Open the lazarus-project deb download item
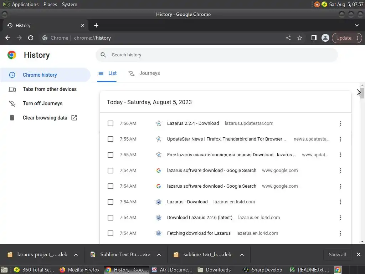The height and width of the screenshot is (274, 365). coord(37,254)
